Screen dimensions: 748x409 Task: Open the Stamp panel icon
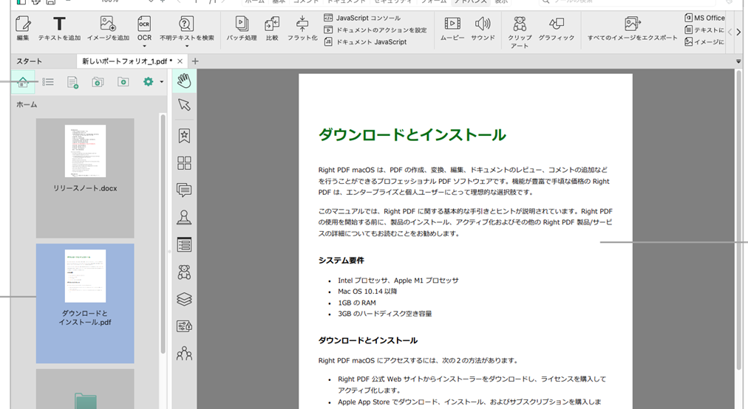[x=184, y=217]
